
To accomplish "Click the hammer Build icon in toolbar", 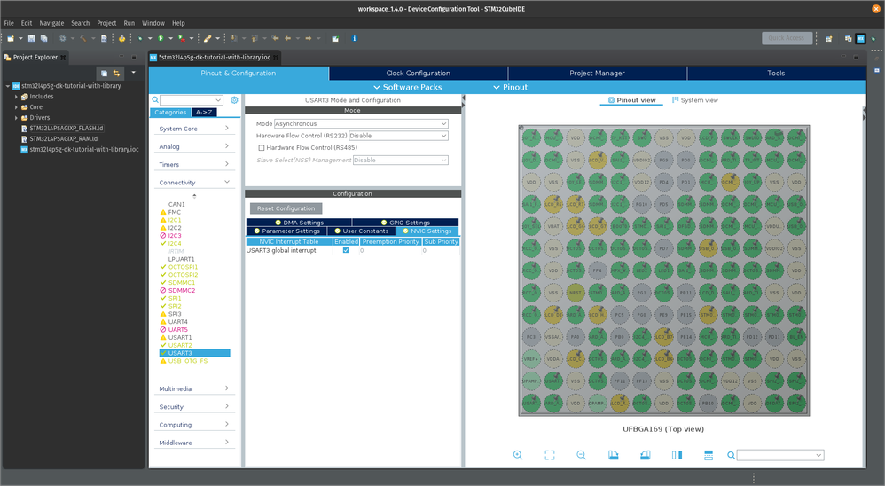I will click(83, 38).
